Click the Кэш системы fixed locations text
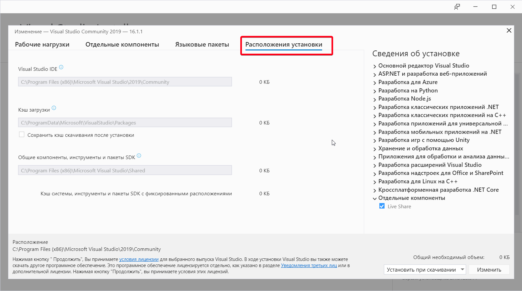 point(136,194)
